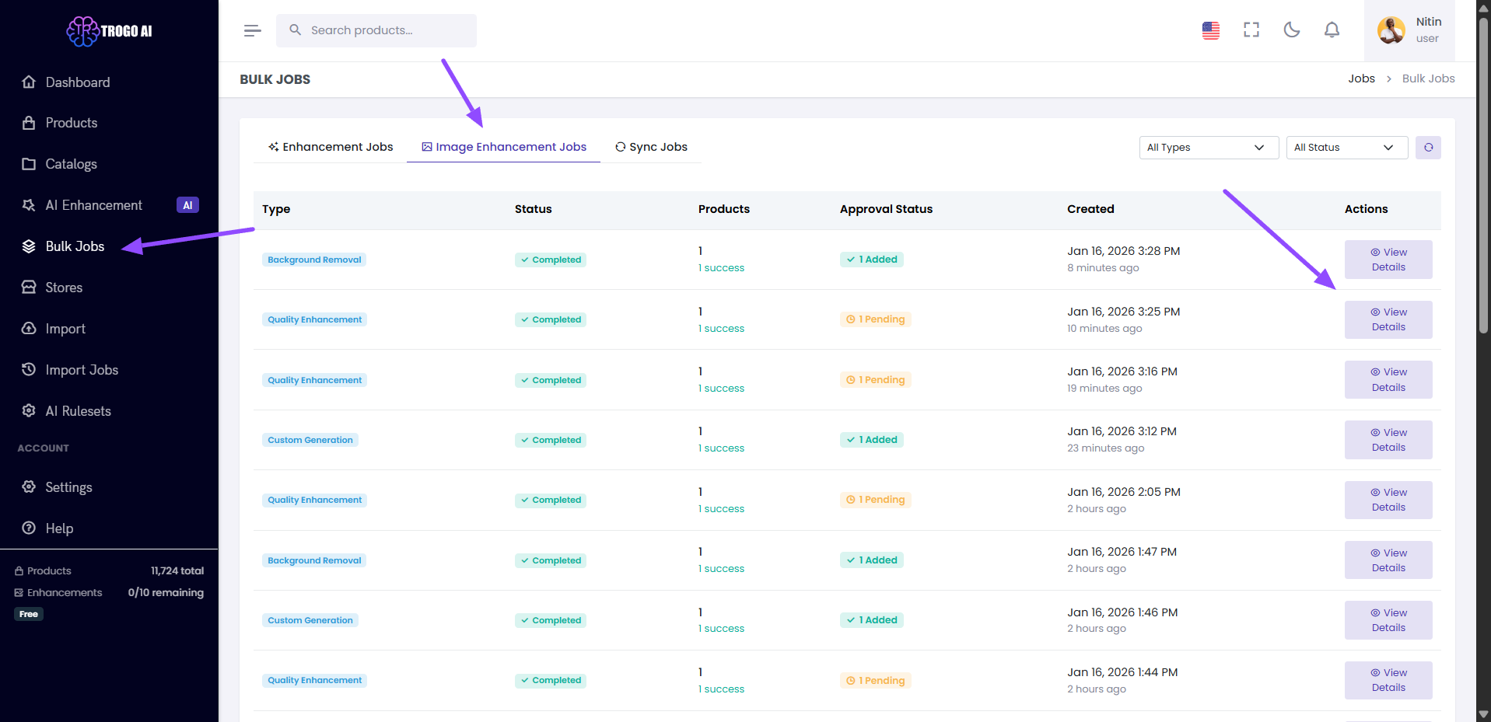Open AI Rulesets page

click(78, 411)
